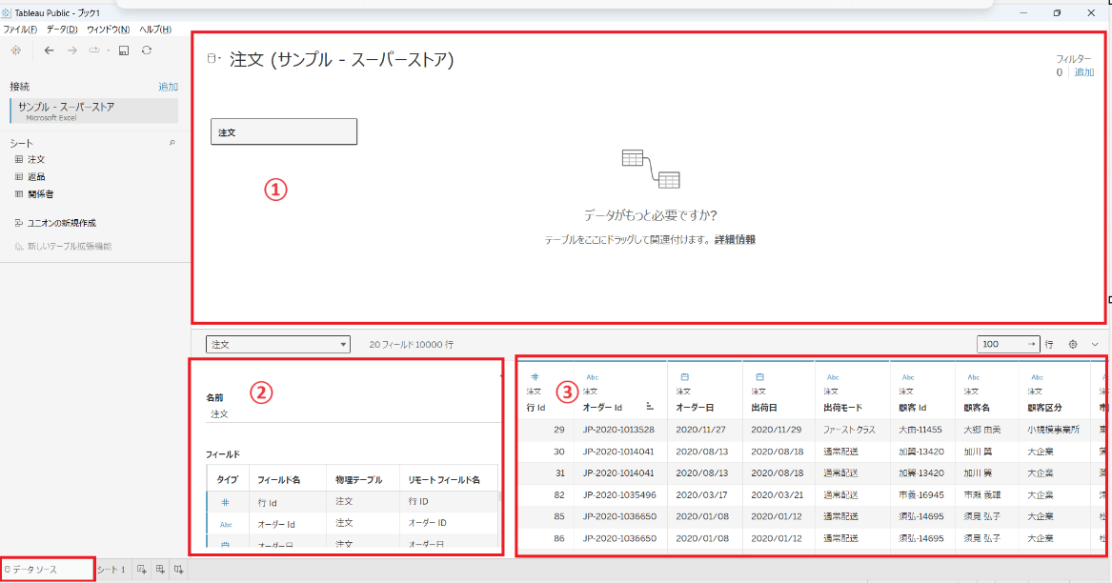Click table icon beside 注文 sheet
Screen dimensions: 1112x583
click(19, 160)
